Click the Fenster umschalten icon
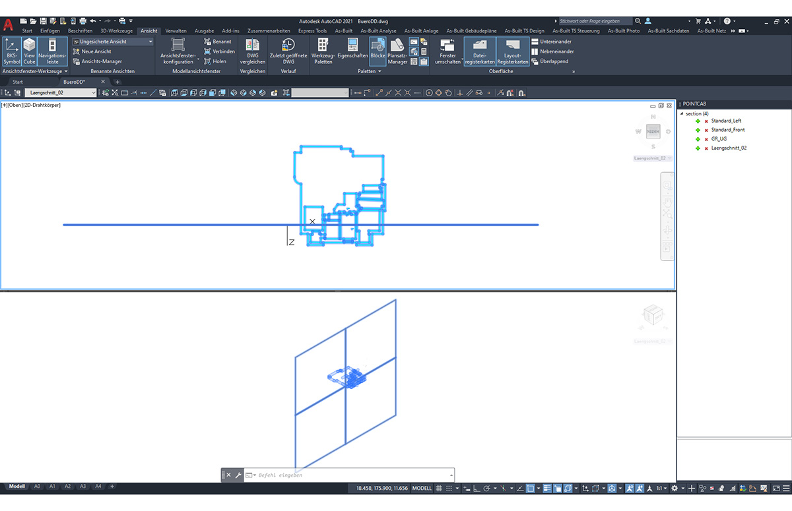 (447, 51)
